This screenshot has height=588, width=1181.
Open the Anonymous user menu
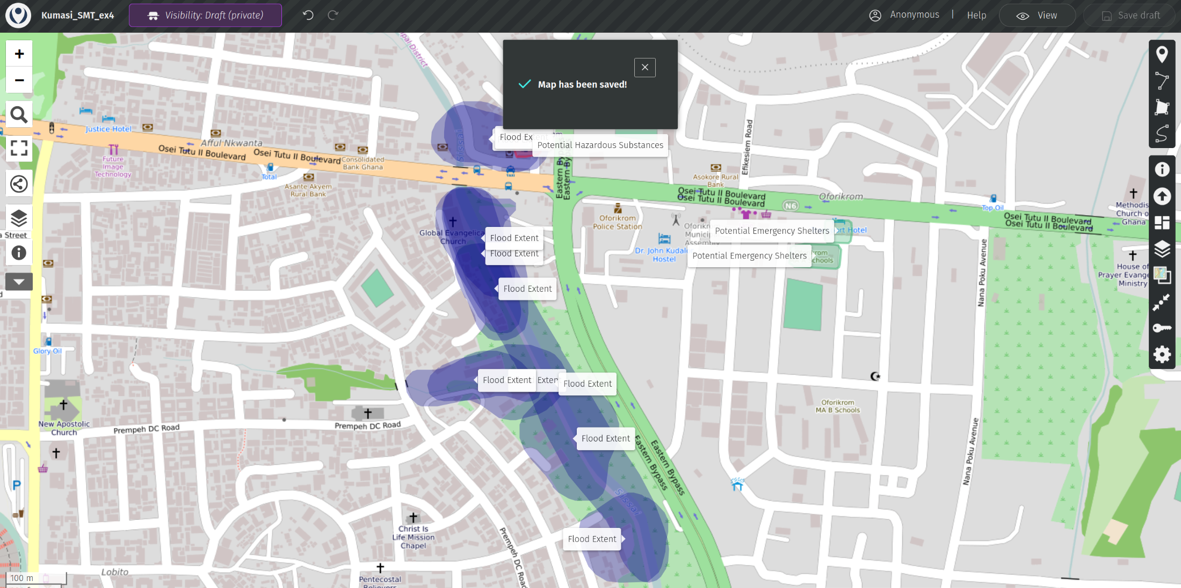point(904,15)
